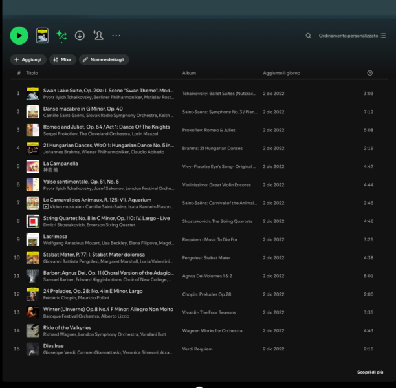Select Swan Lake Suite track title
This screenshot has width=396, height=388.
click(108, 91)
